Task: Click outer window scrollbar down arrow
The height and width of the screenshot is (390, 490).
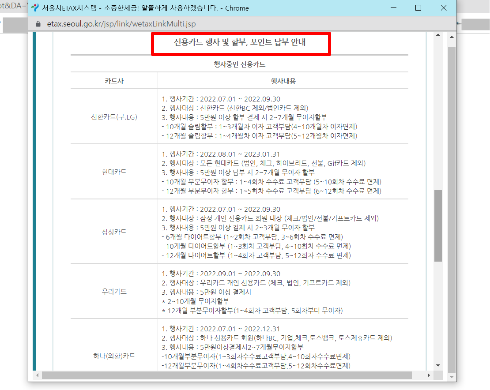Action: (452, 377)
